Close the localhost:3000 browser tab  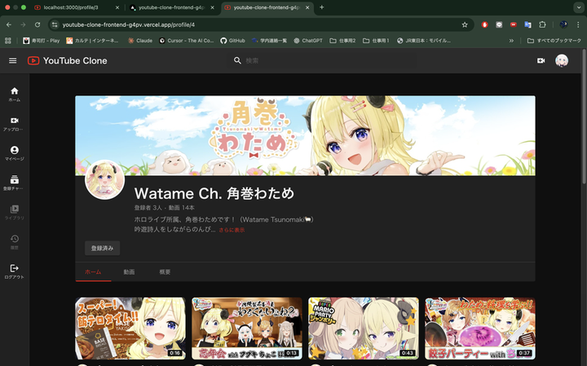[x=117, y=7]
